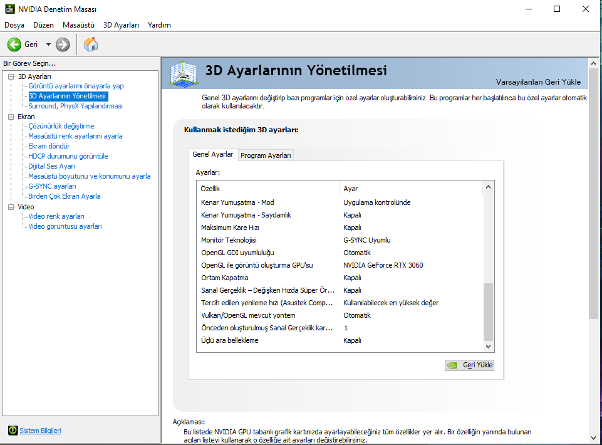Open the Dosya menu

point(14,25)
